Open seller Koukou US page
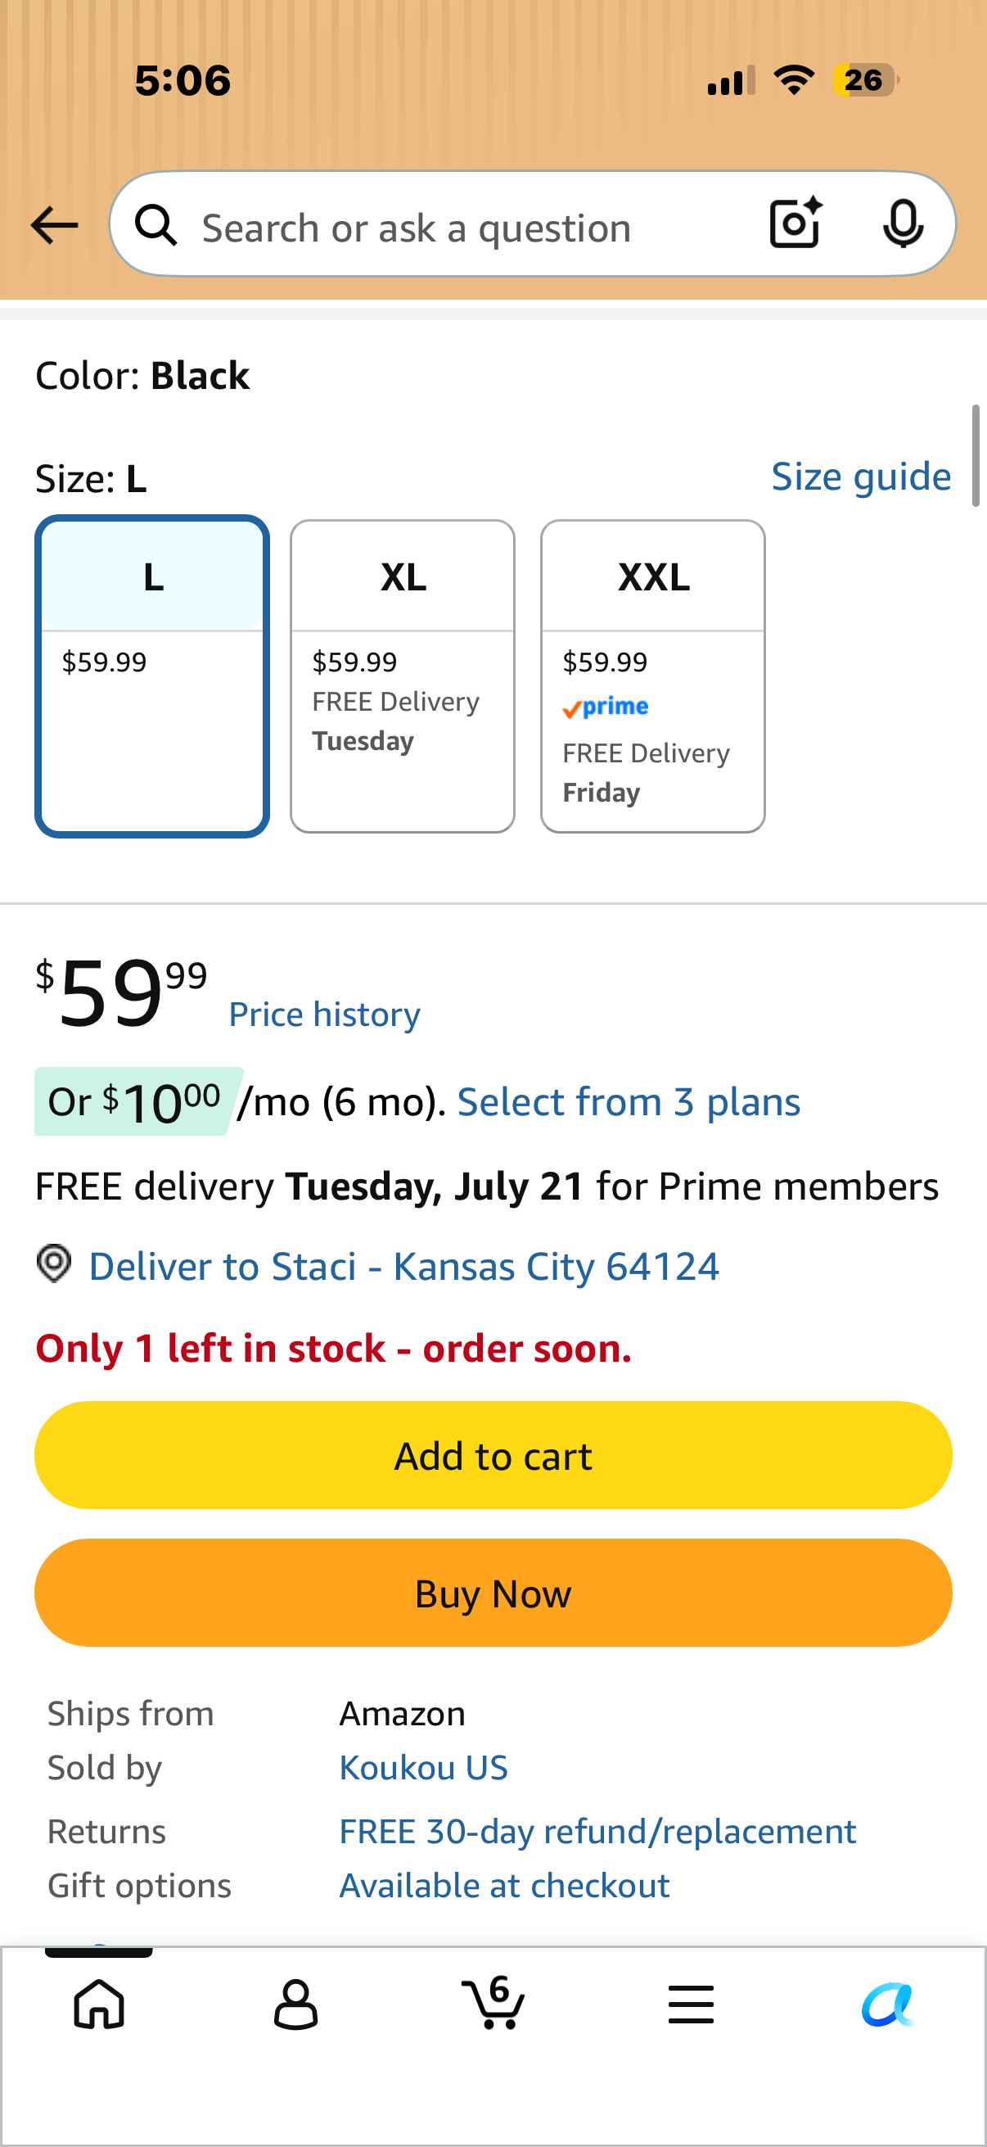This screenshot has height=2147, width=987. click(423, 1767)
